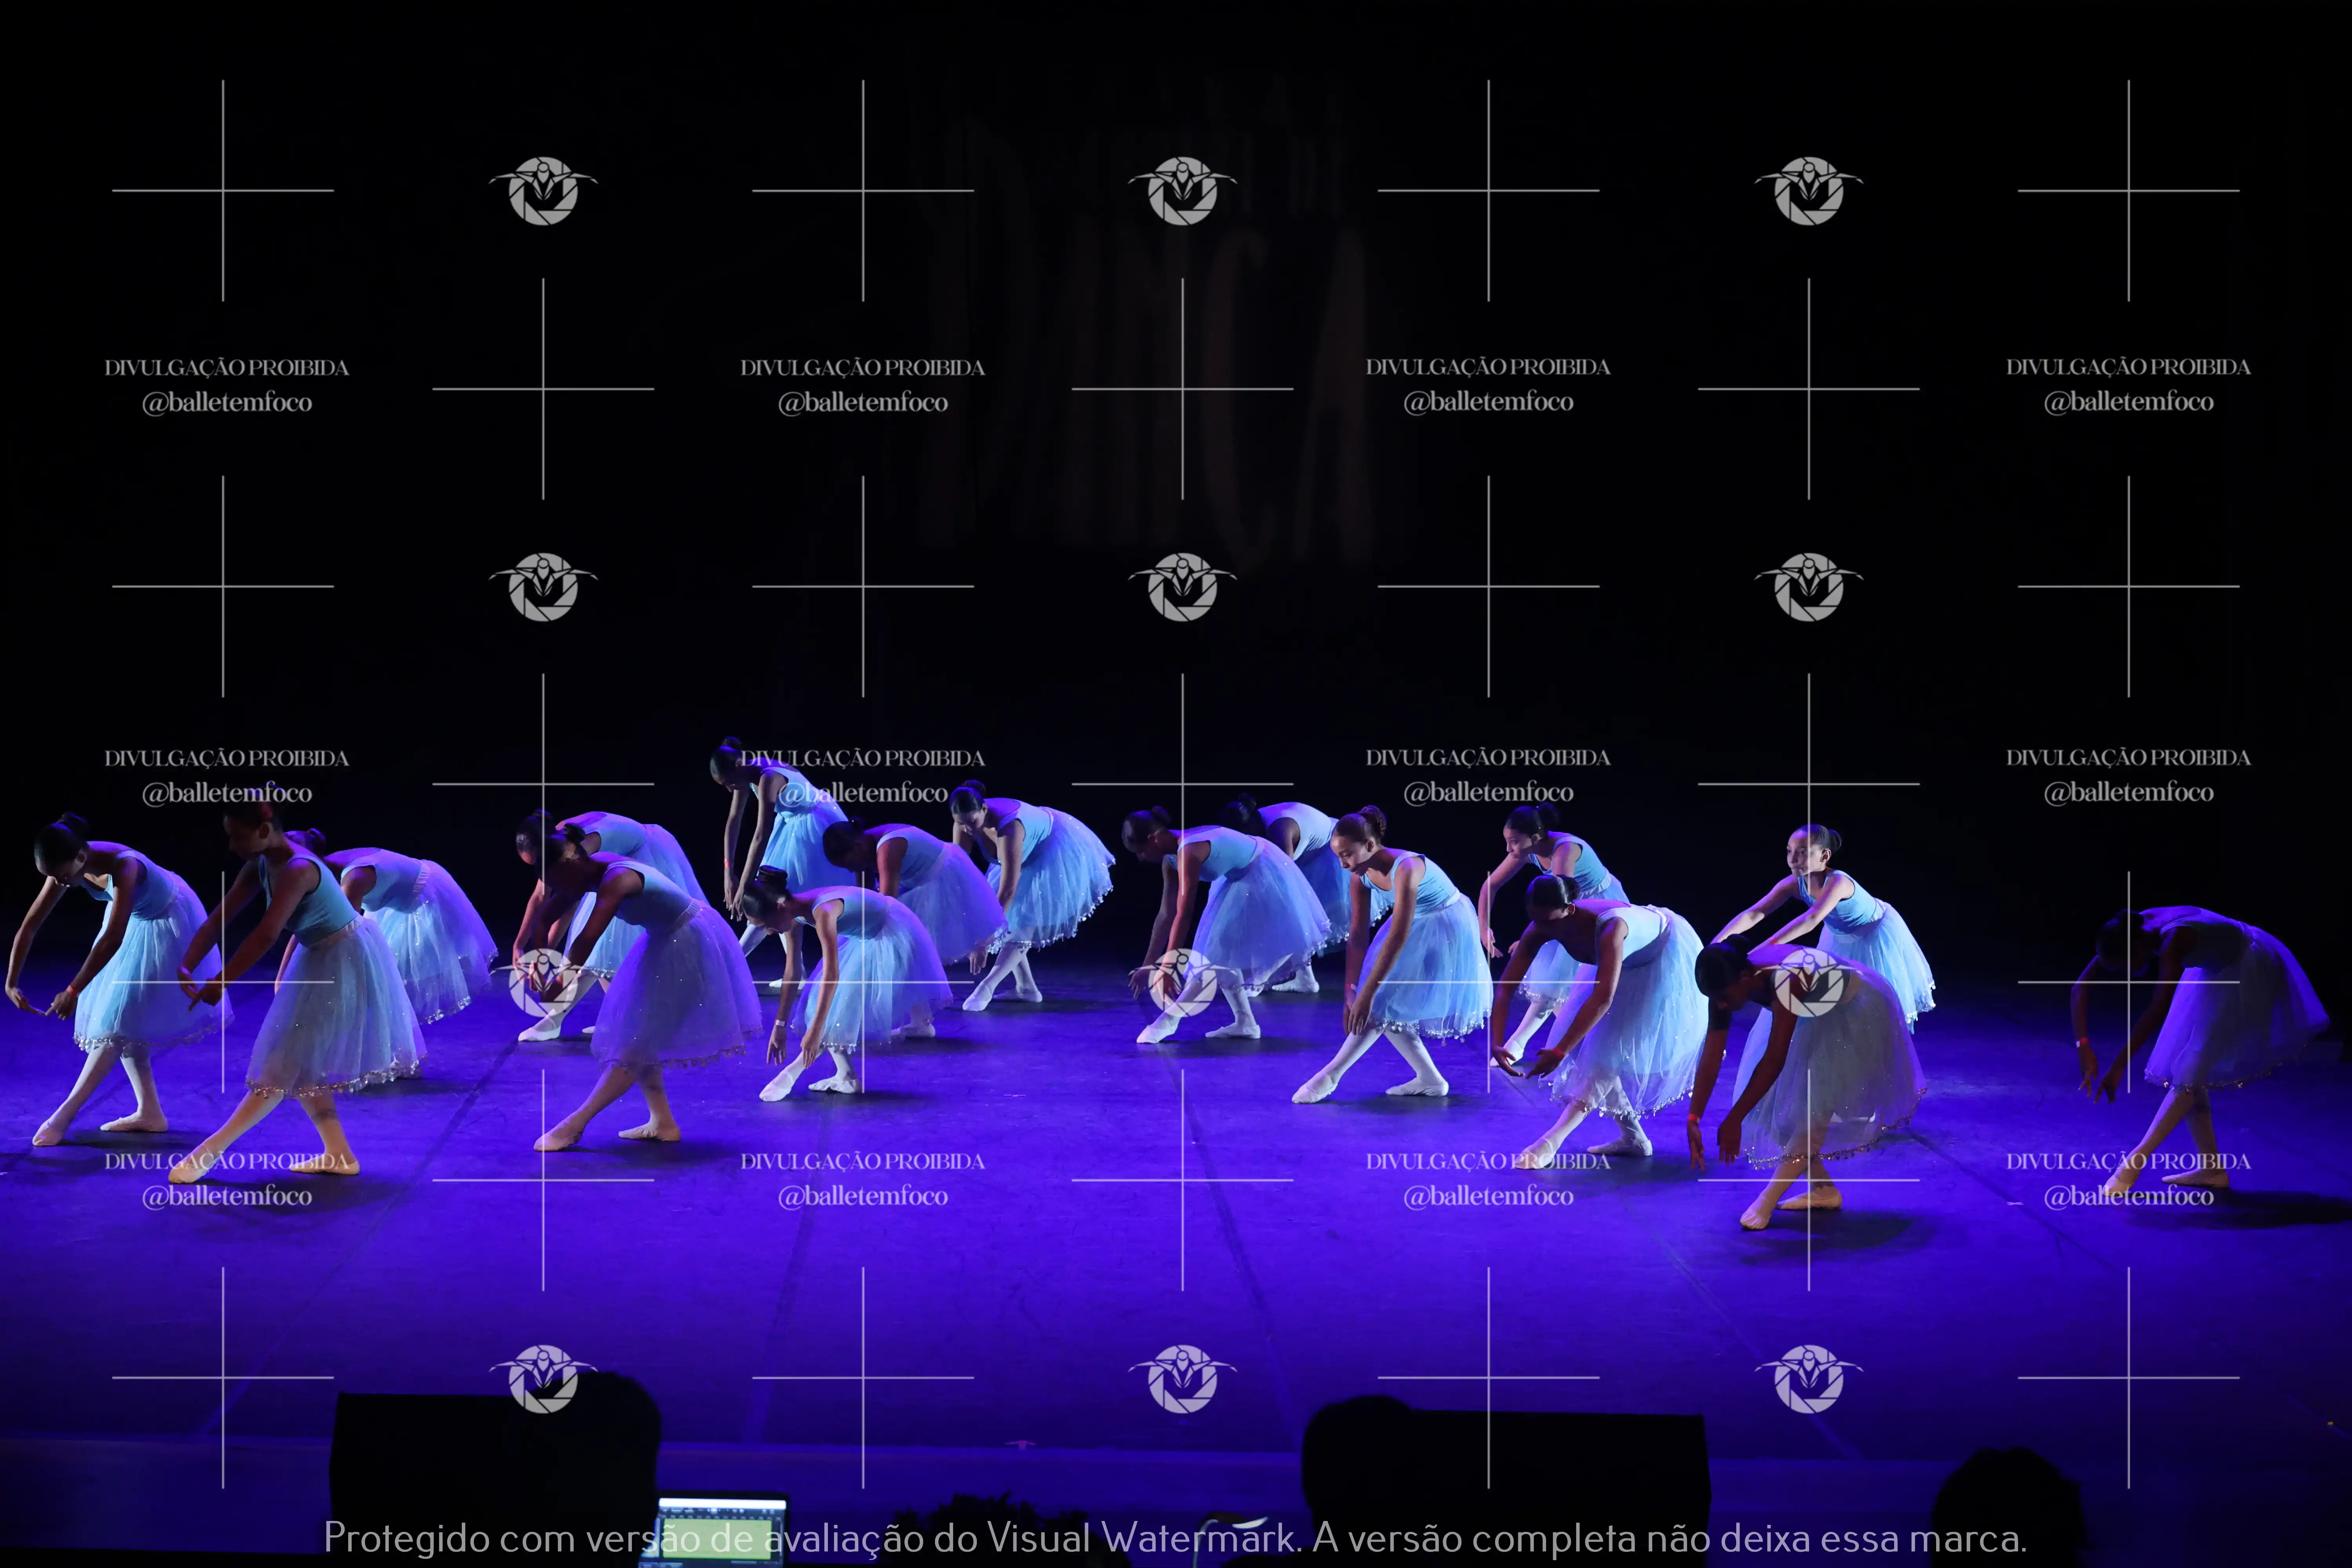Click the bottom-left camera logo near the stage edge
The width and height of the screenshot is (2352, 1568).
point(543,1378)
